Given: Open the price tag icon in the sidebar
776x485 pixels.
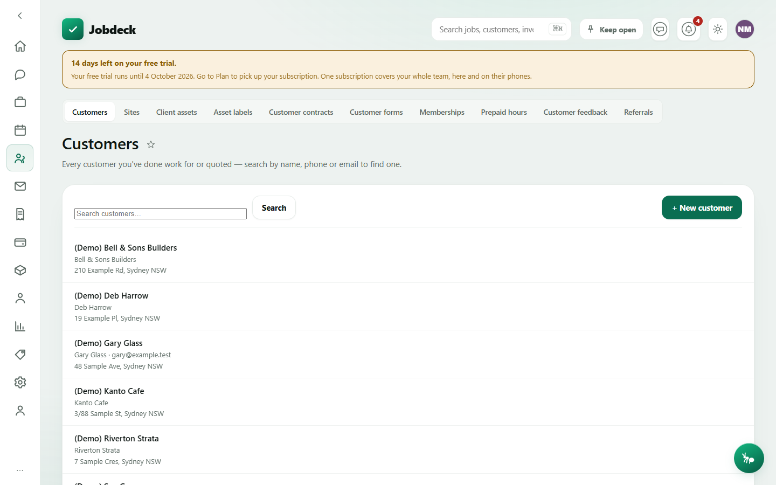Looking at the screenshot, I should point(20,355).
